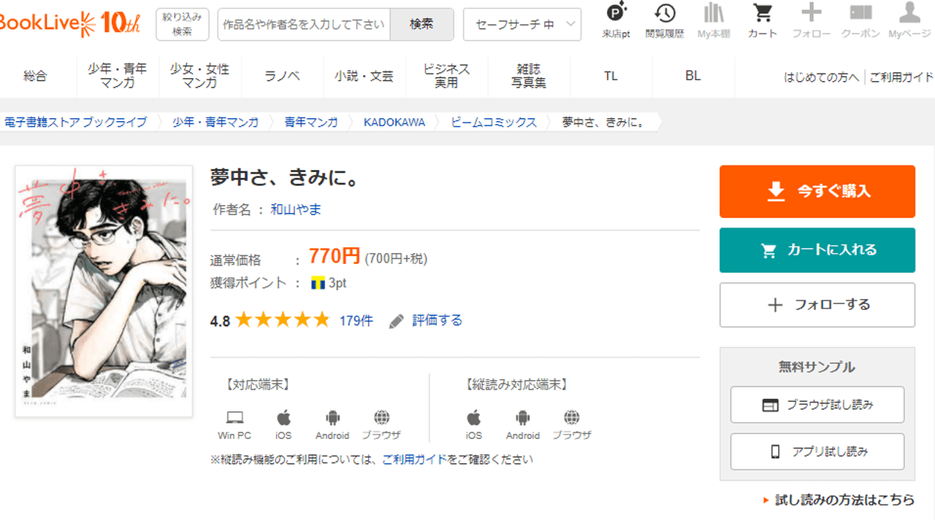Screen dimensions: 935x520
Task: Add the book with カートに入れる
Action: coord(817,250)
